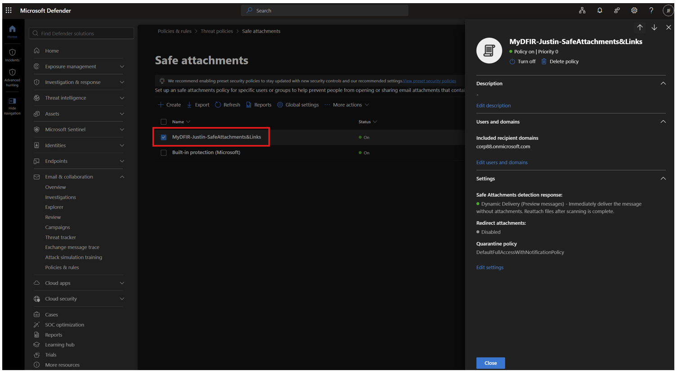Open SOC optimization wand icon

(37, 325)
